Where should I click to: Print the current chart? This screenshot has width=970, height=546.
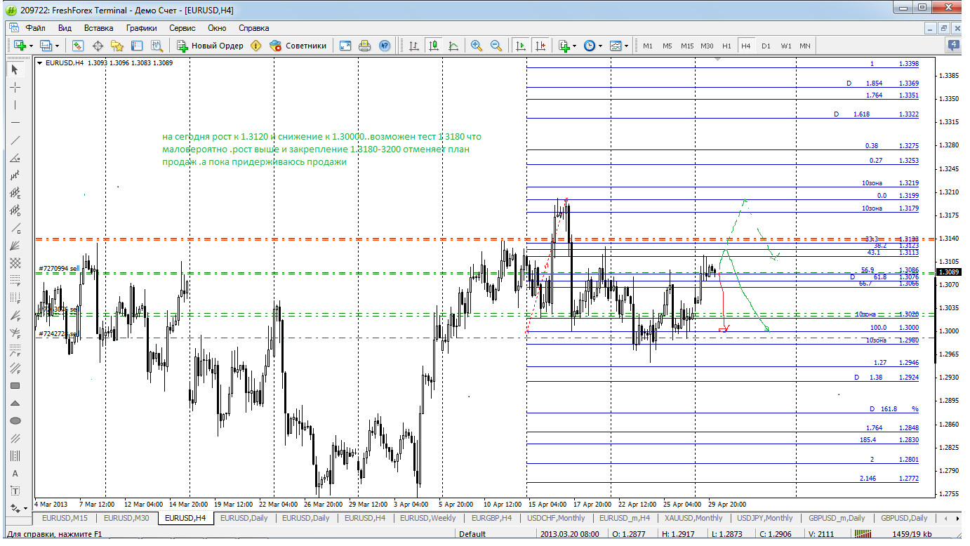coord(365,46)
